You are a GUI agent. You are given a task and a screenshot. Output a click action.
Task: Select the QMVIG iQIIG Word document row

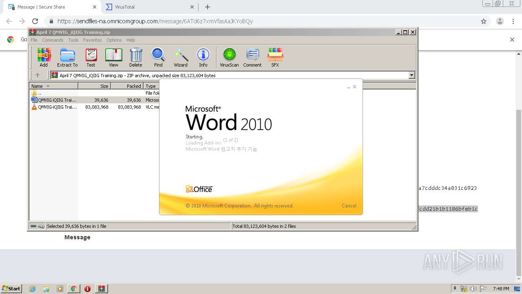pos(94,100)
